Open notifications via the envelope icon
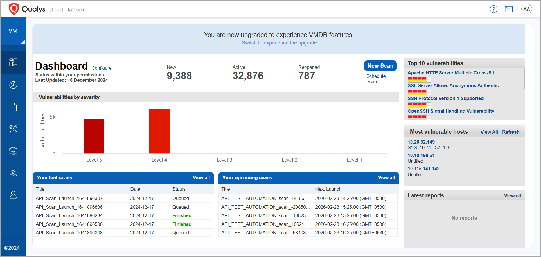Image resolution: width=541 pixels, height=257 pixels. pyautogui.click(x=509, y=9)
